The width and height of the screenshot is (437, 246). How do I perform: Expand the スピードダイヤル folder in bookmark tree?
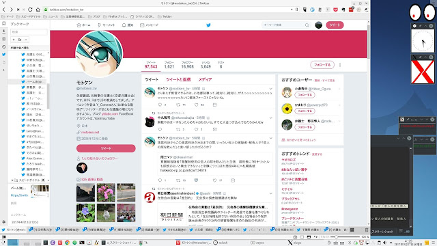coord(12,180)
